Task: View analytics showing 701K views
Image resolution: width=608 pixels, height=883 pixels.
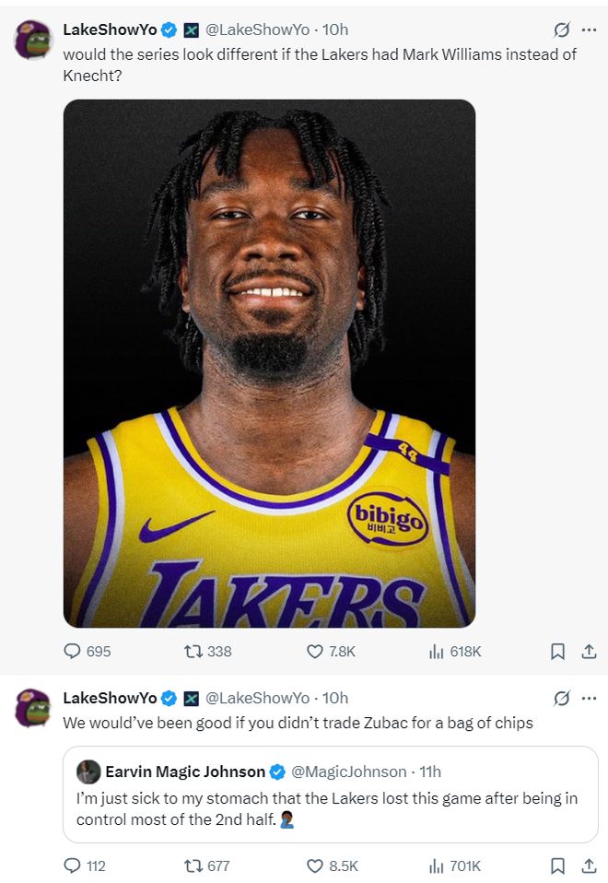Action: (x=455, y=865)
